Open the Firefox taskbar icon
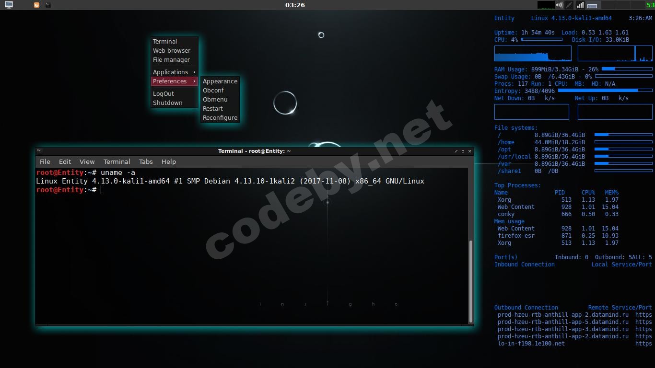The image size is (655, 368). pyautogui.click(x=37, y=5)
